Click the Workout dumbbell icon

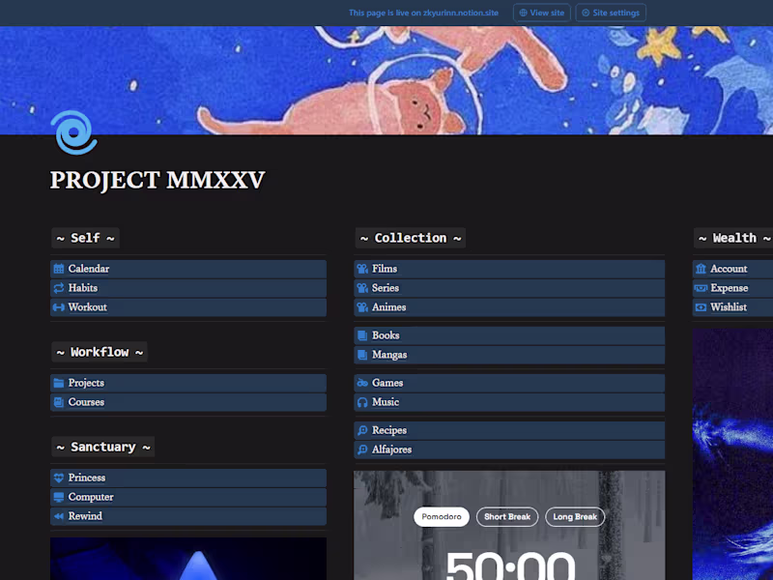click(59, 307)
